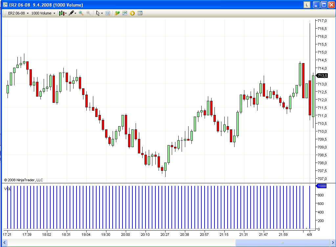336x247 pixels.
Task: Select the drawing pen tool icon
Action: point(71,13)
